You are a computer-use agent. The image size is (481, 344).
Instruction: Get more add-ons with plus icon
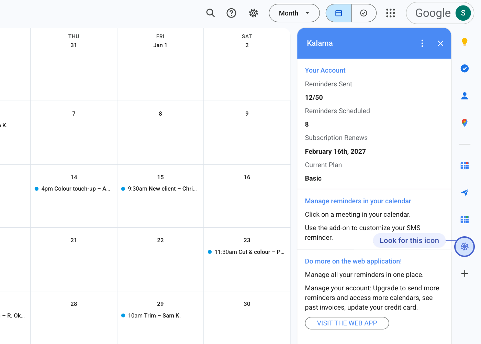click(465, 273)
